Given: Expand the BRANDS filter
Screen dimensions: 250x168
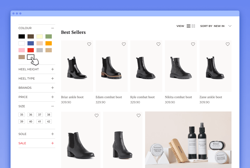Looking at the screenshot, I should [52, 88].
